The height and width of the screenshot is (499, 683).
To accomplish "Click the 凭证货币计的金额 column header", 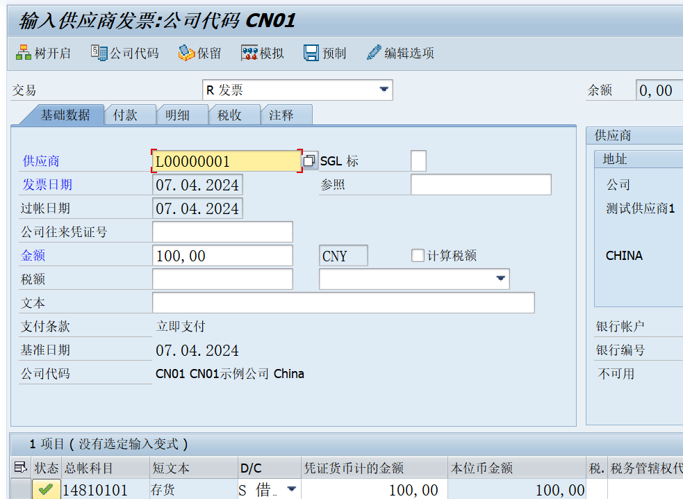I will [375, 468].
